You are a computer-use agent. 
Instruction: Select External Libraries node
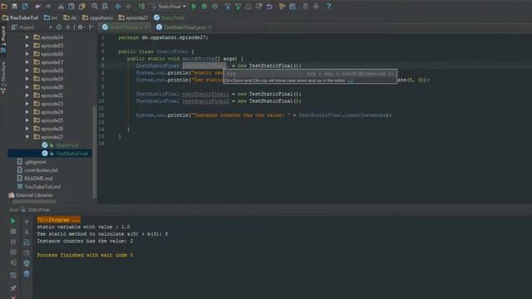(x=31, y=195)
